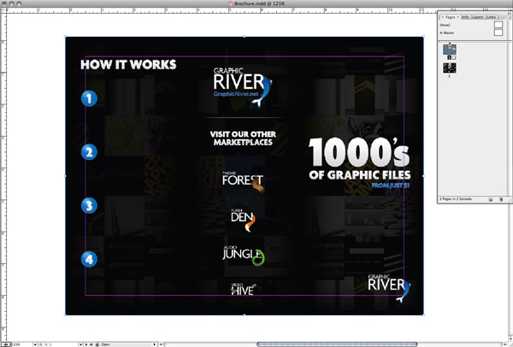Select page 1 thumbnail in Pages panel
Screen dimensions: 513x347
pyautogui.click(x=450, y=50)
